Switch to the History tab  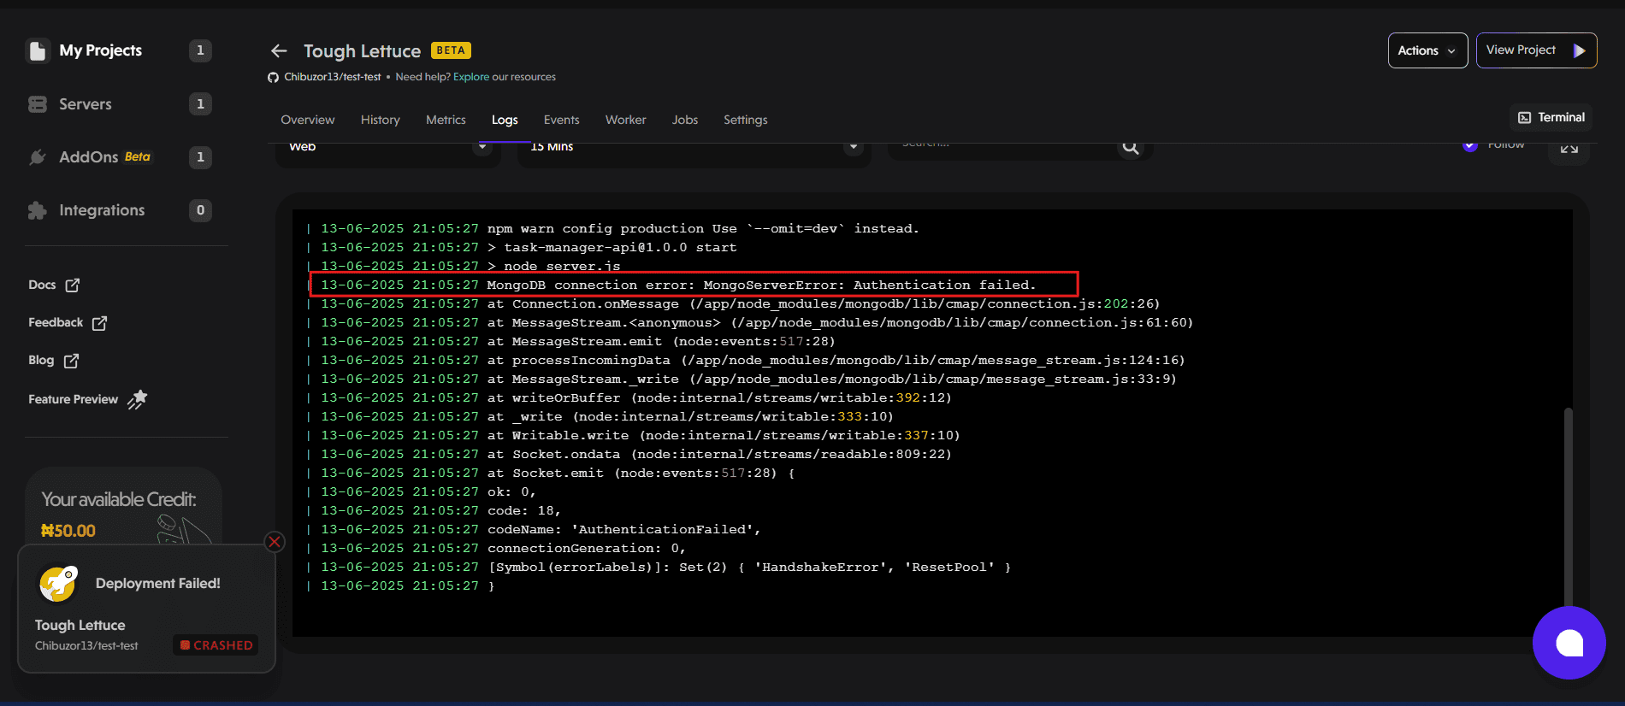[380, 120]
